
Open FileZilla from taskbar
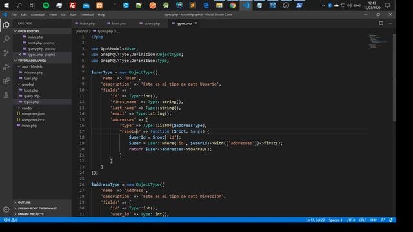point(72,5)
